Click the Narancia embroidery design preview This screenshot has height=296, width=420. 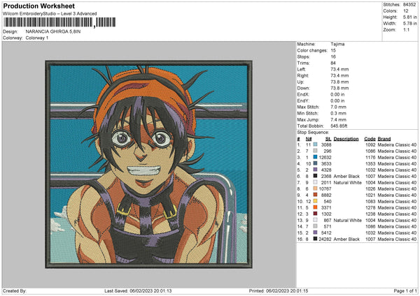[x=148, y=164]
